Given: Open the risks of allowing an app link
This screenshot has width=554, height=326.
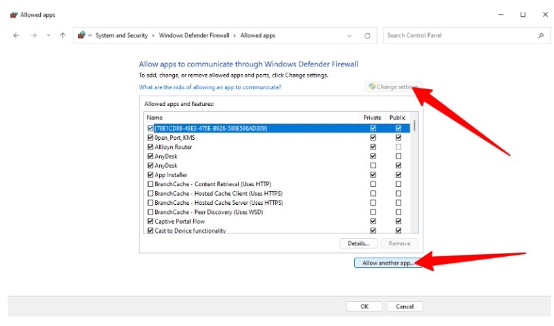Looking at the screenshot, I should [x=210, y=87].
